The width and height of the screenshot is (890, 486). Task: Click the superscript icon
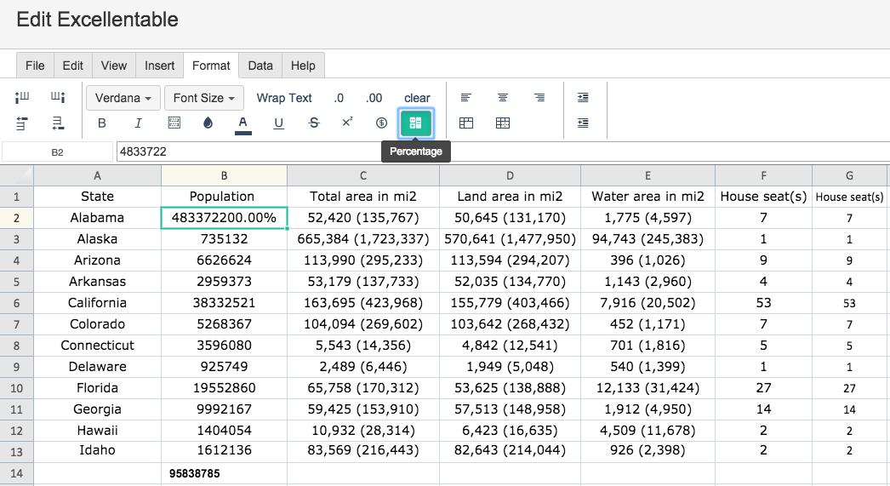347,122
